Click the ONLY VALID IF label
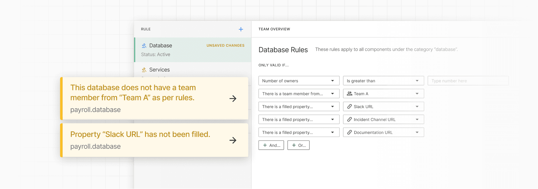538x189 pixels. point(273,65)
